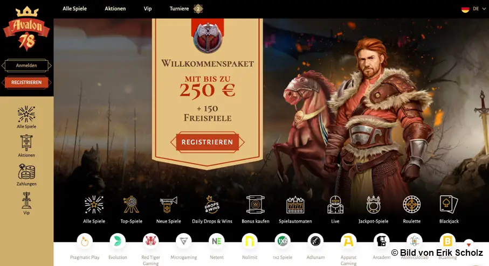Open the Spielautomaten 777 icon
The height and width of the screenshot is (266, 489).
(x=295, y=205)
